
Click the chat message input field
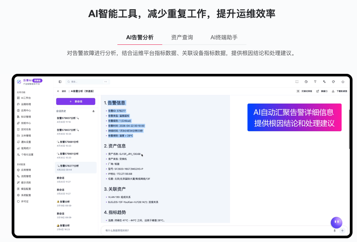(x=216, y=231)
